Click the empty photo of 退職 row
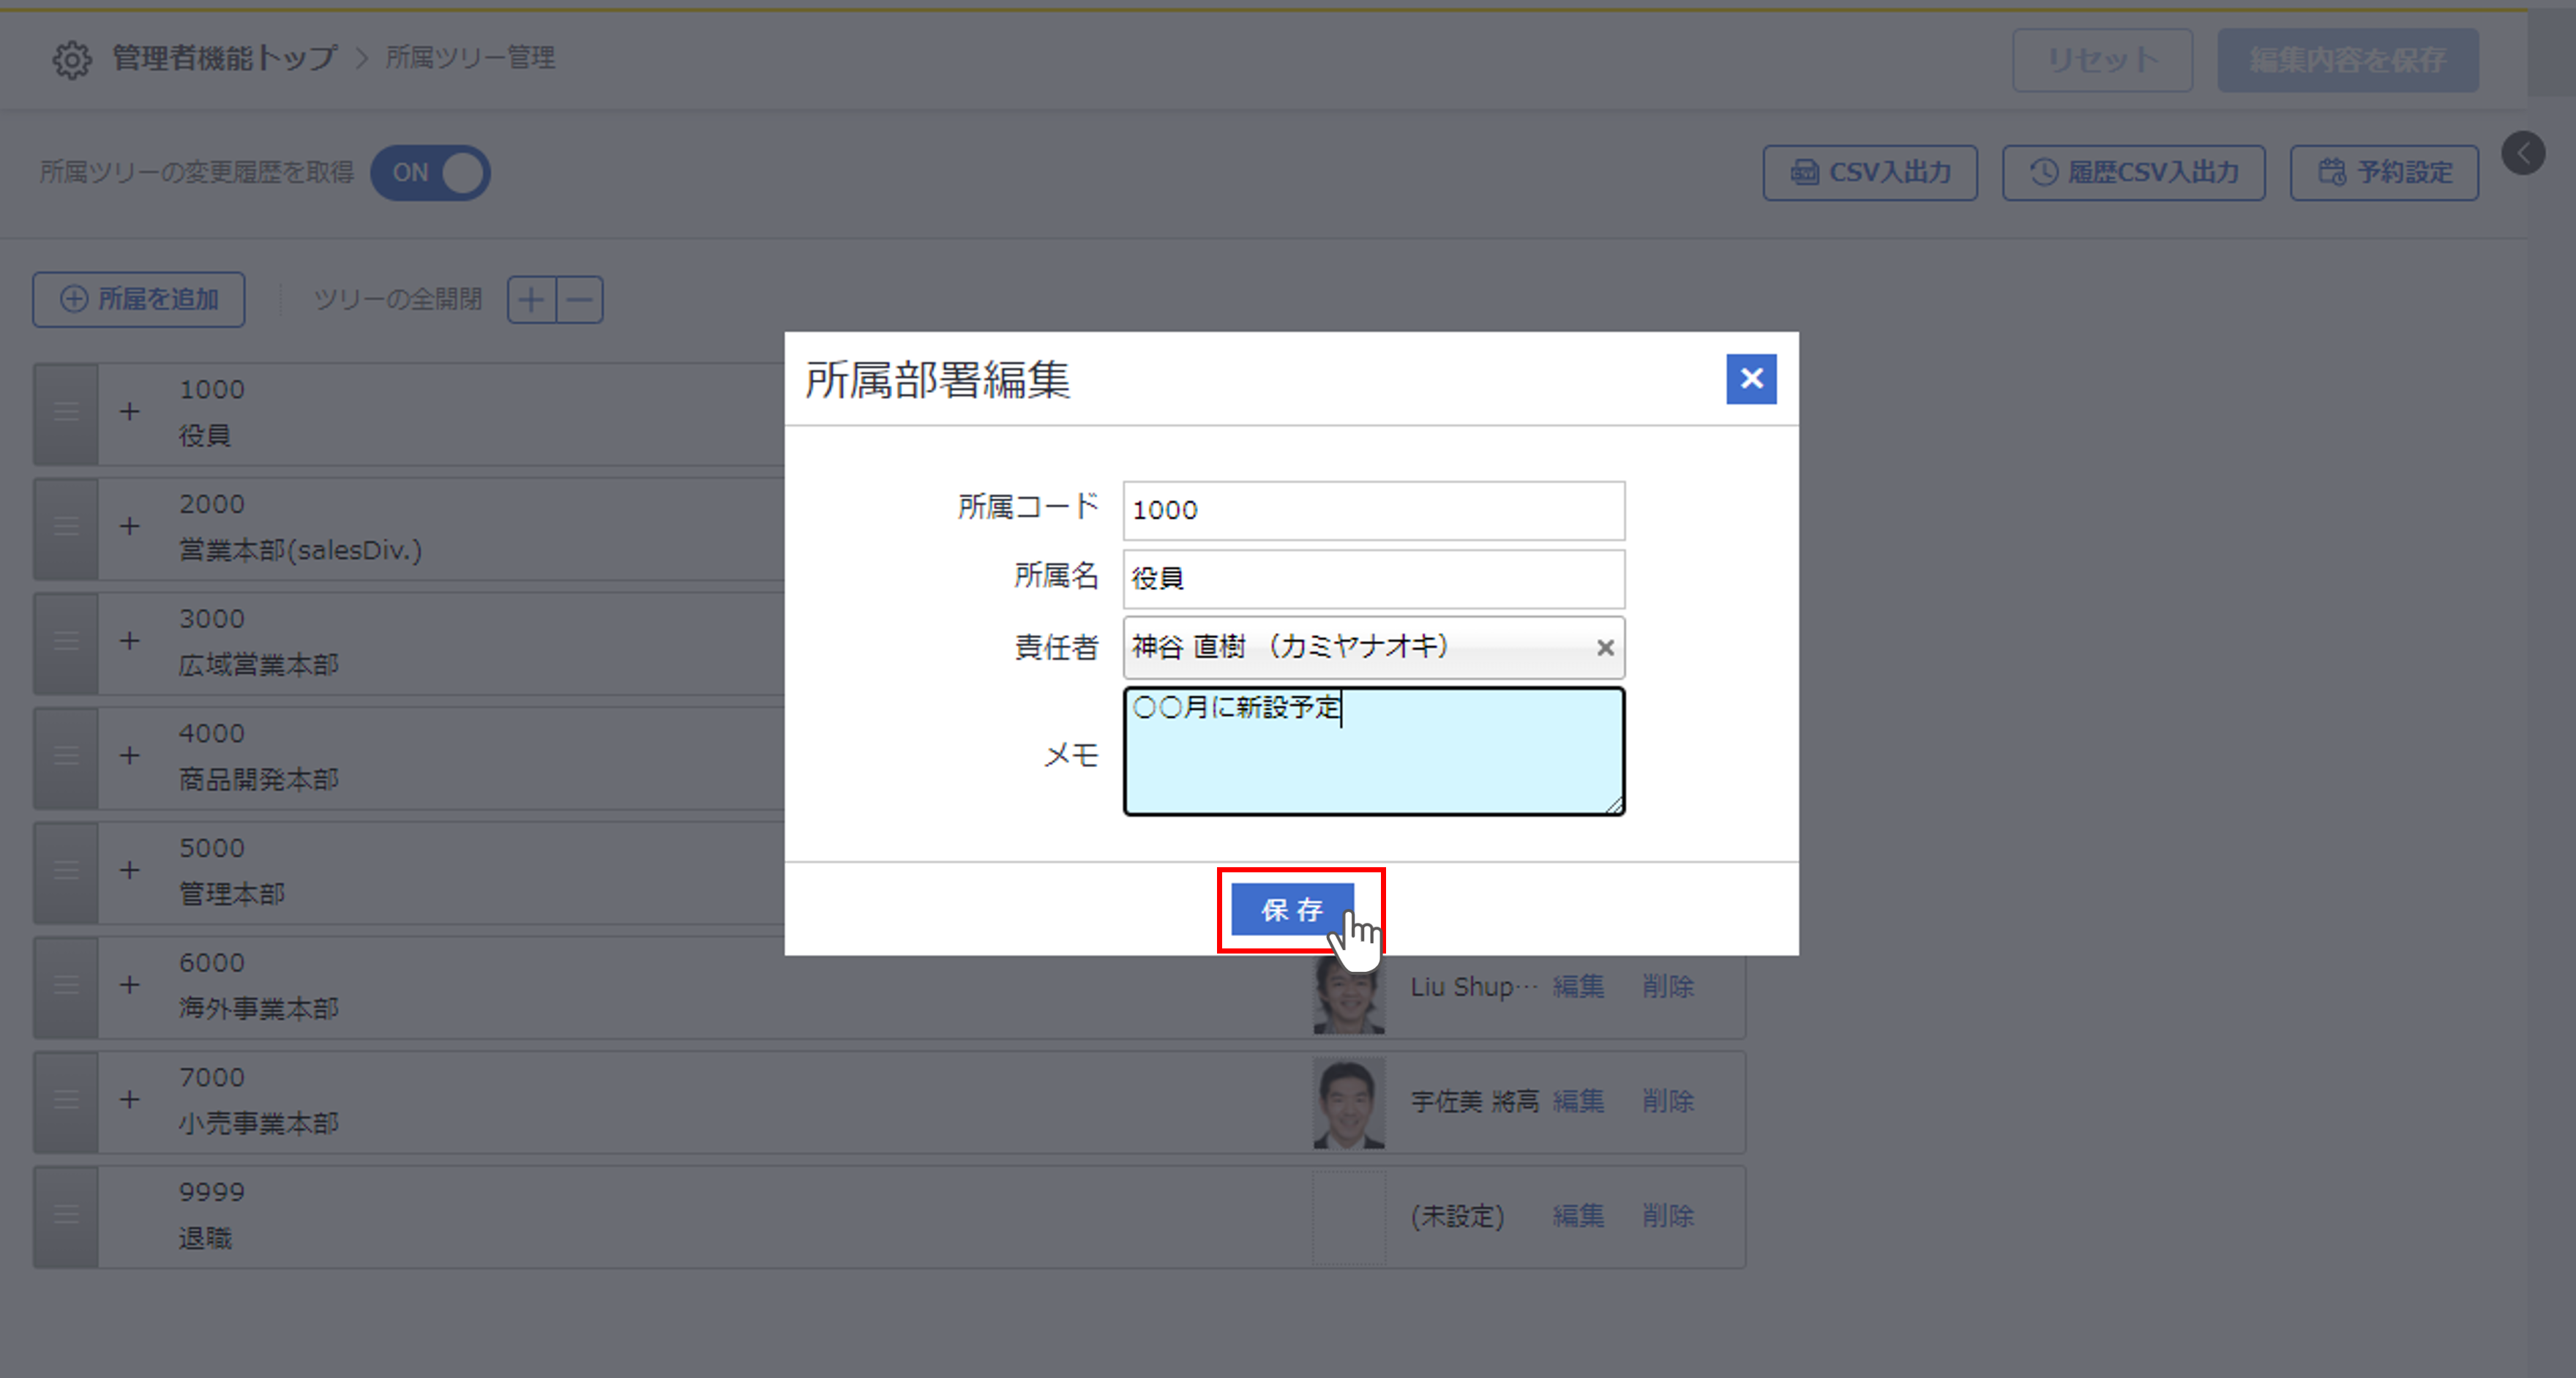This screenshot has height=1378, width=2576. 1349,1217
